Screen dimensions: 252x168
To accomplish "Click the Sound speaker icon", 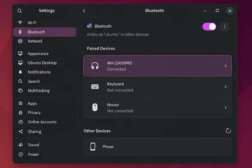I will tap(21, 145).
